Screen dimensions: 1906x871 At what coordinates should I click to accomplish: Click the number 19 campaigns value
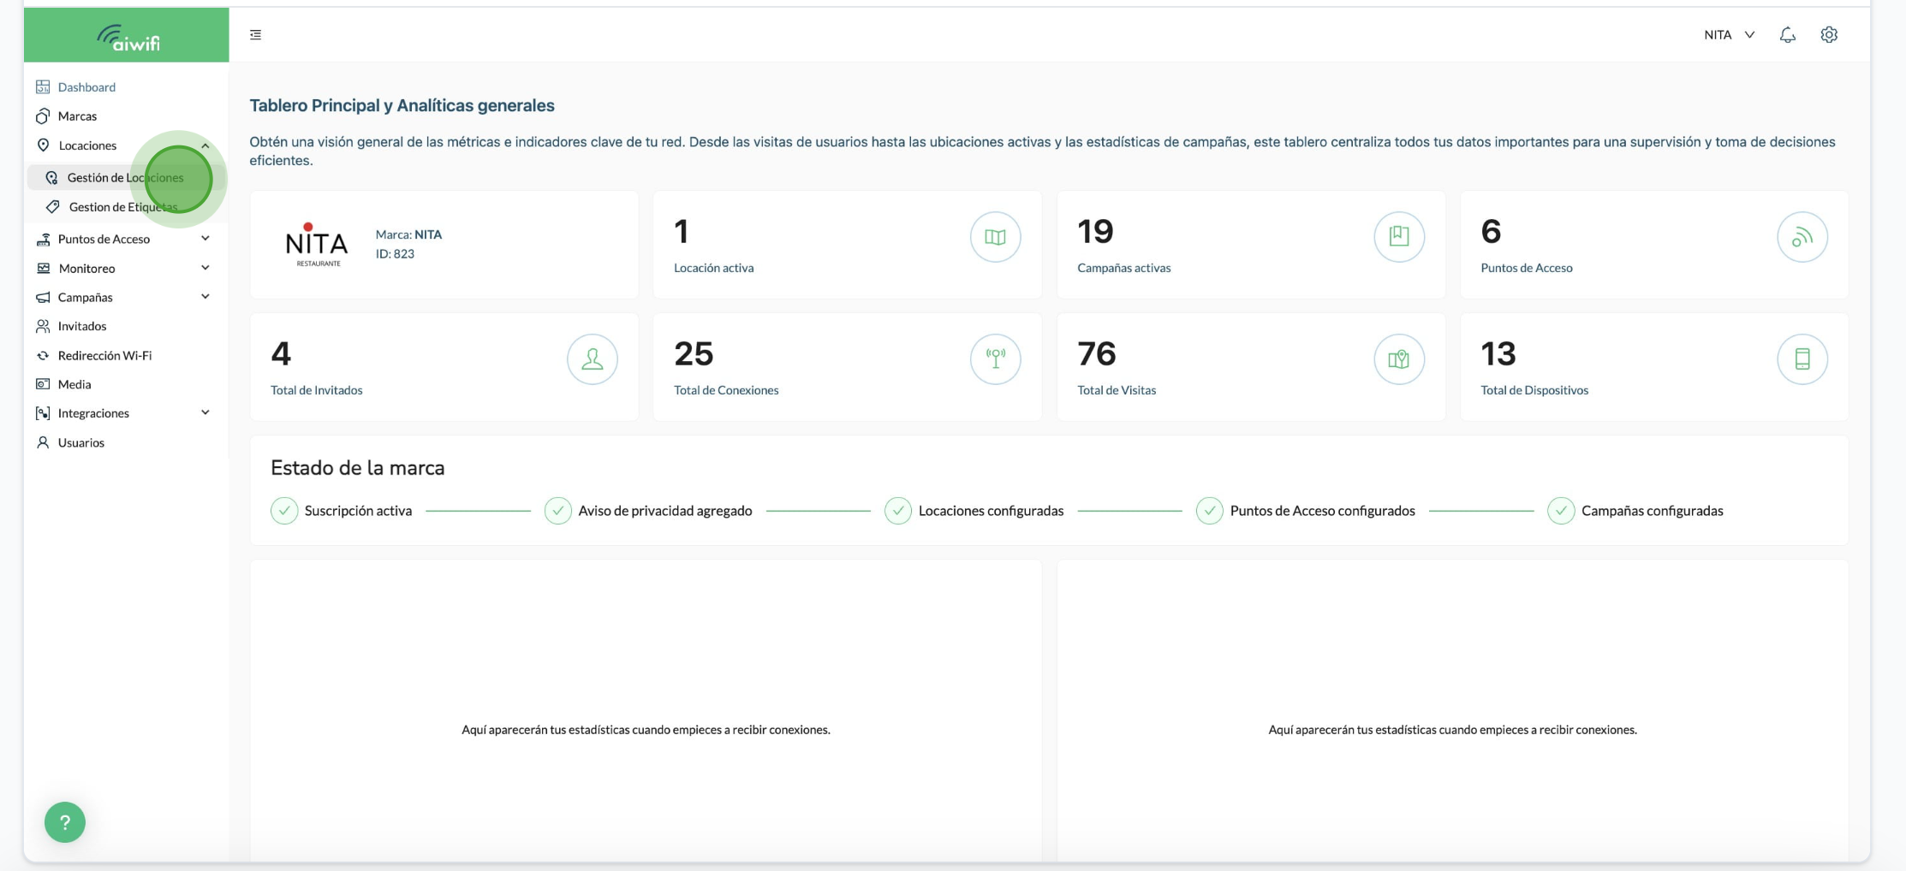pos(1096,231)
